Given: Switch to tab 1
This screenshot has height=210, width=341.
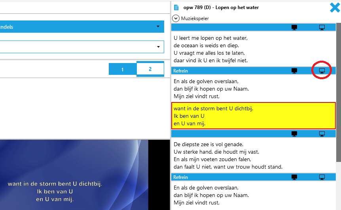Looking at the screenshot, I should click(x=123, y=69).
